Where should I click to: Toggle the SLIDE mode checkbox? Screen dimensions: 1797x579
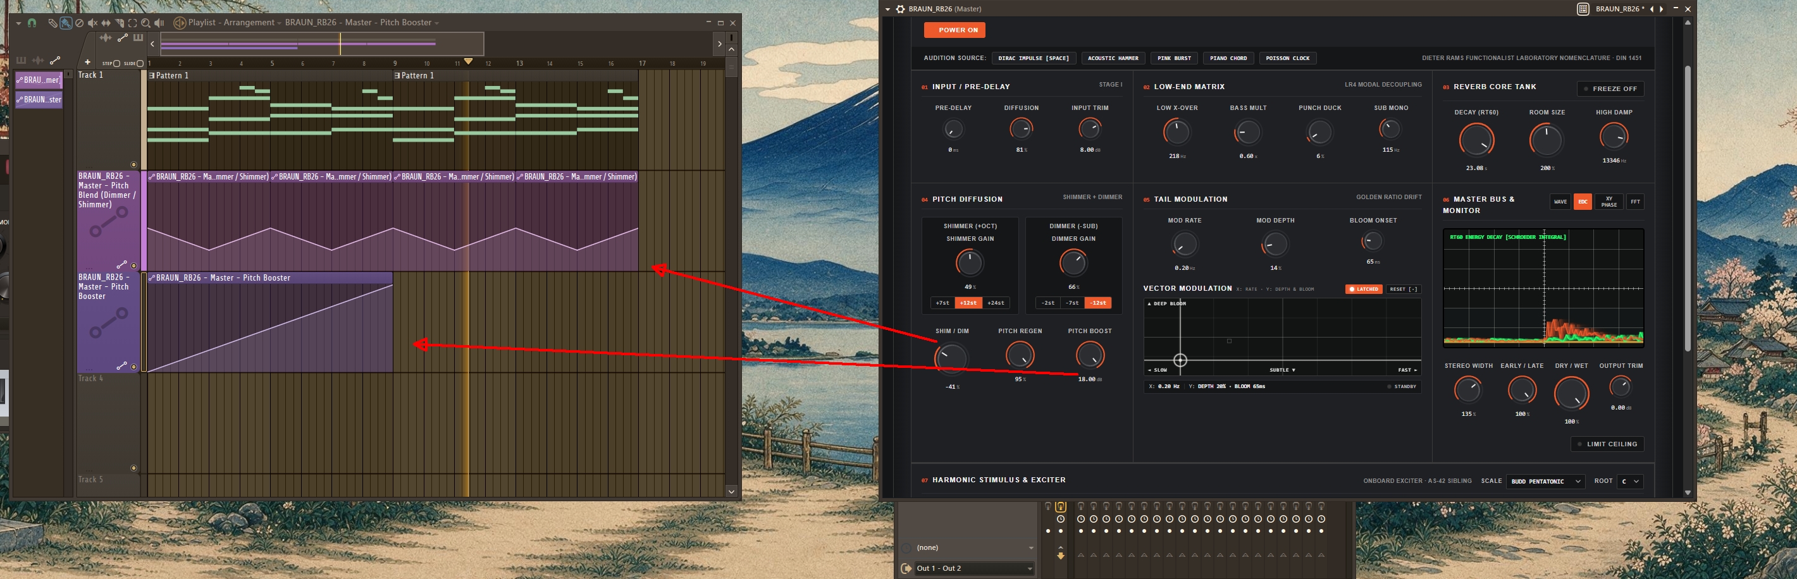click(x=140, y=63)
